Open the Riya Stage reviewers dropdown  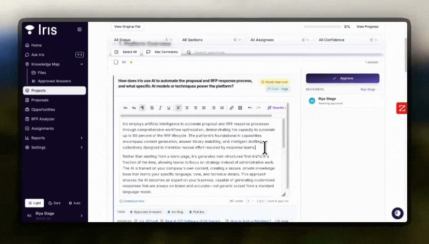coord(370,89)
